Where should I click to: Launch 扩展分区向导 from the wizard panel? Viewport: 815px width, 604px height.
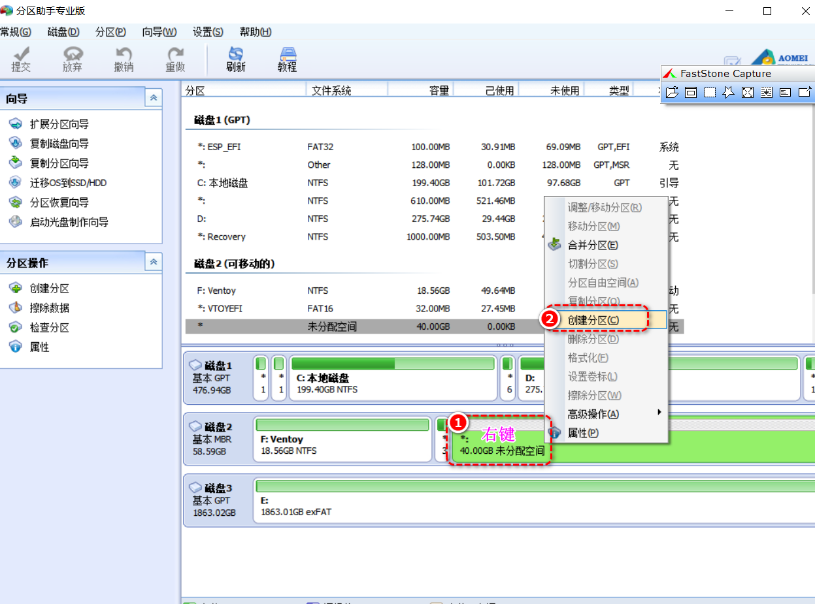(49, 124)
